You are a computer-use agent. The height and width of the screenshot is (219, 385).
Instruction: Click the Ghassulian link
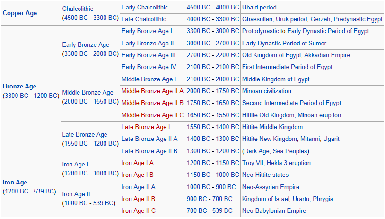point(258,19)
